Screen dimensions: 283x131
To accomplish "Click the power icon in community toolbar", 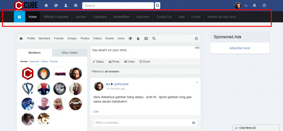I will (196, 38).
